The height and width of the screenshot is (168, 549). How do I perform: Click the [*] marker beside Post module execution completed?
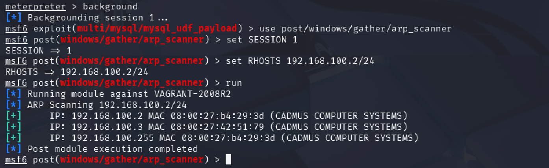click(14, 149)
